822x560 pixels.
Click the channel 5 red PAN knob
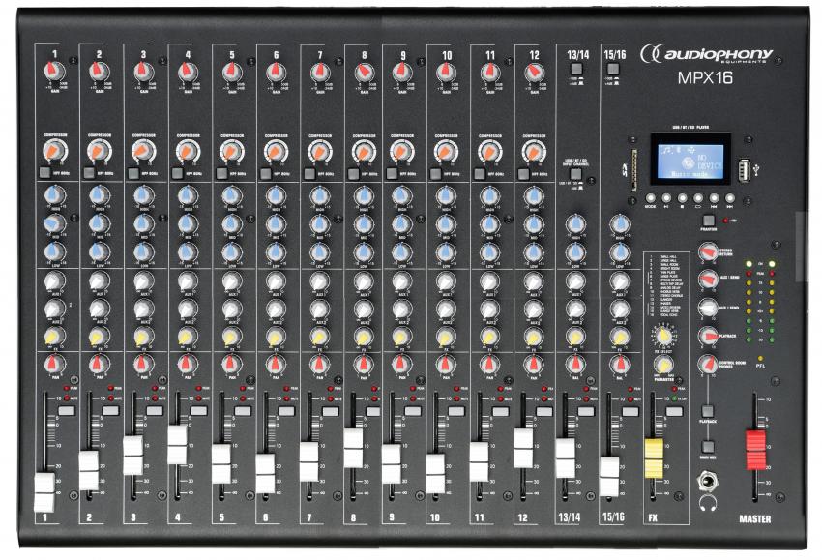(230, 364)
